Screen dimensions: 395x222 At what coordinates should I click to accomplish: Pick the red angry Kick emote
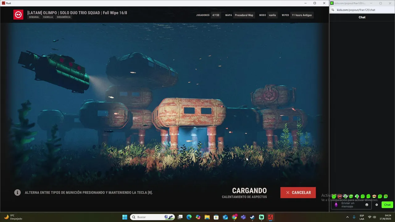pyautogui.click(x=340, y=196)
